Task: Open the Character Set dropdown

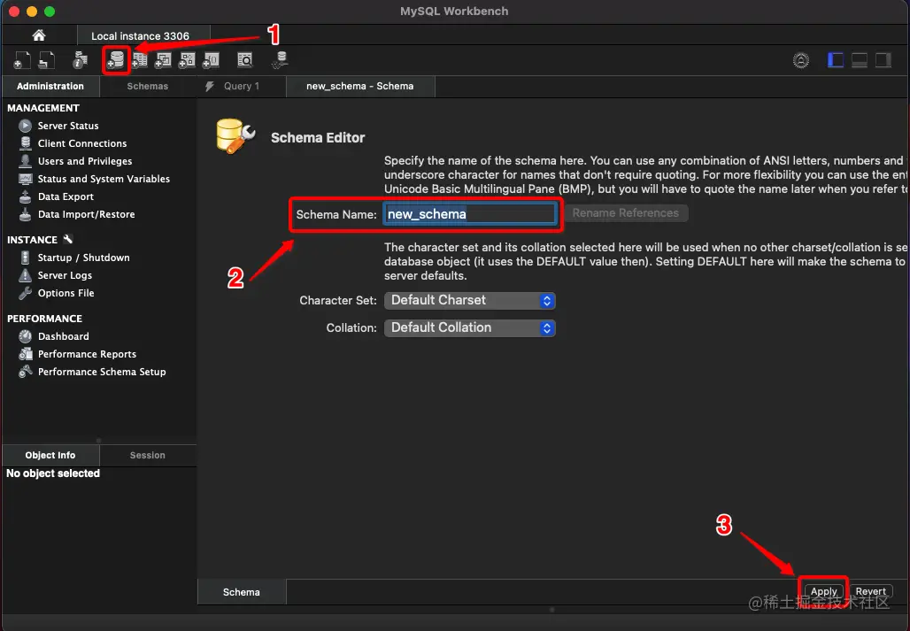Action: point(469,300)
